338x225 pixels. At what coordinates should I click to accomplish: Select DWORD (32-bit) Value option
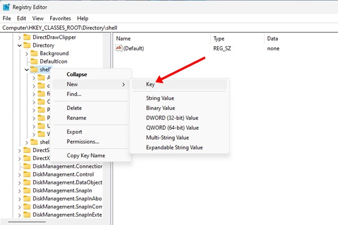tap(172, 118)
